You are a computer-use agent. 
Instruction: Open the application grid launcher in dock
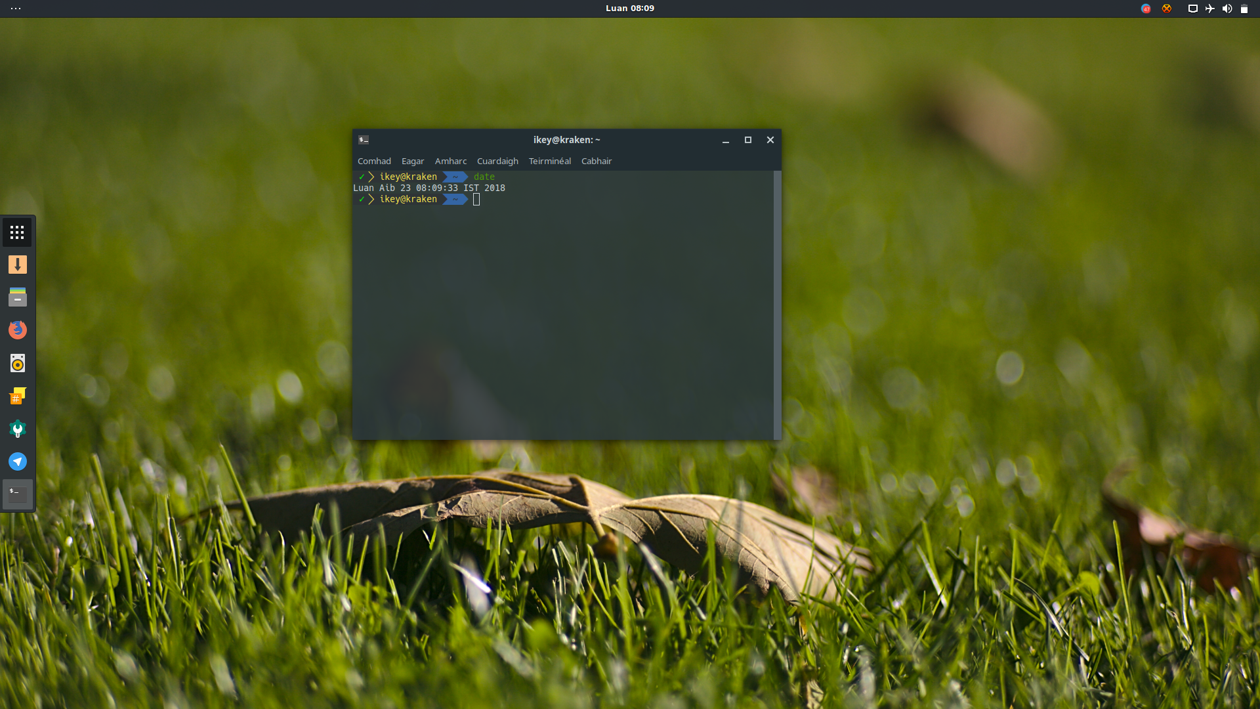coord(18,232)
